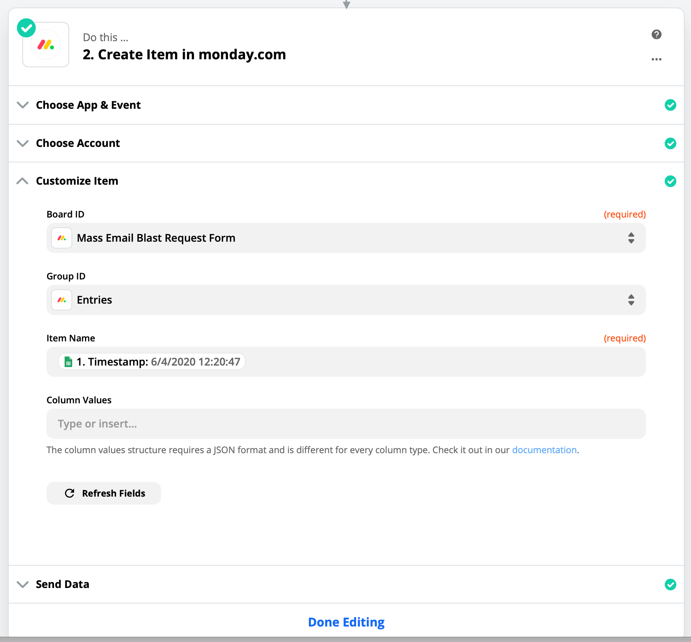Click the Item Name (required) label
Viewport: 691px width, 642px height.
[625, 338]
